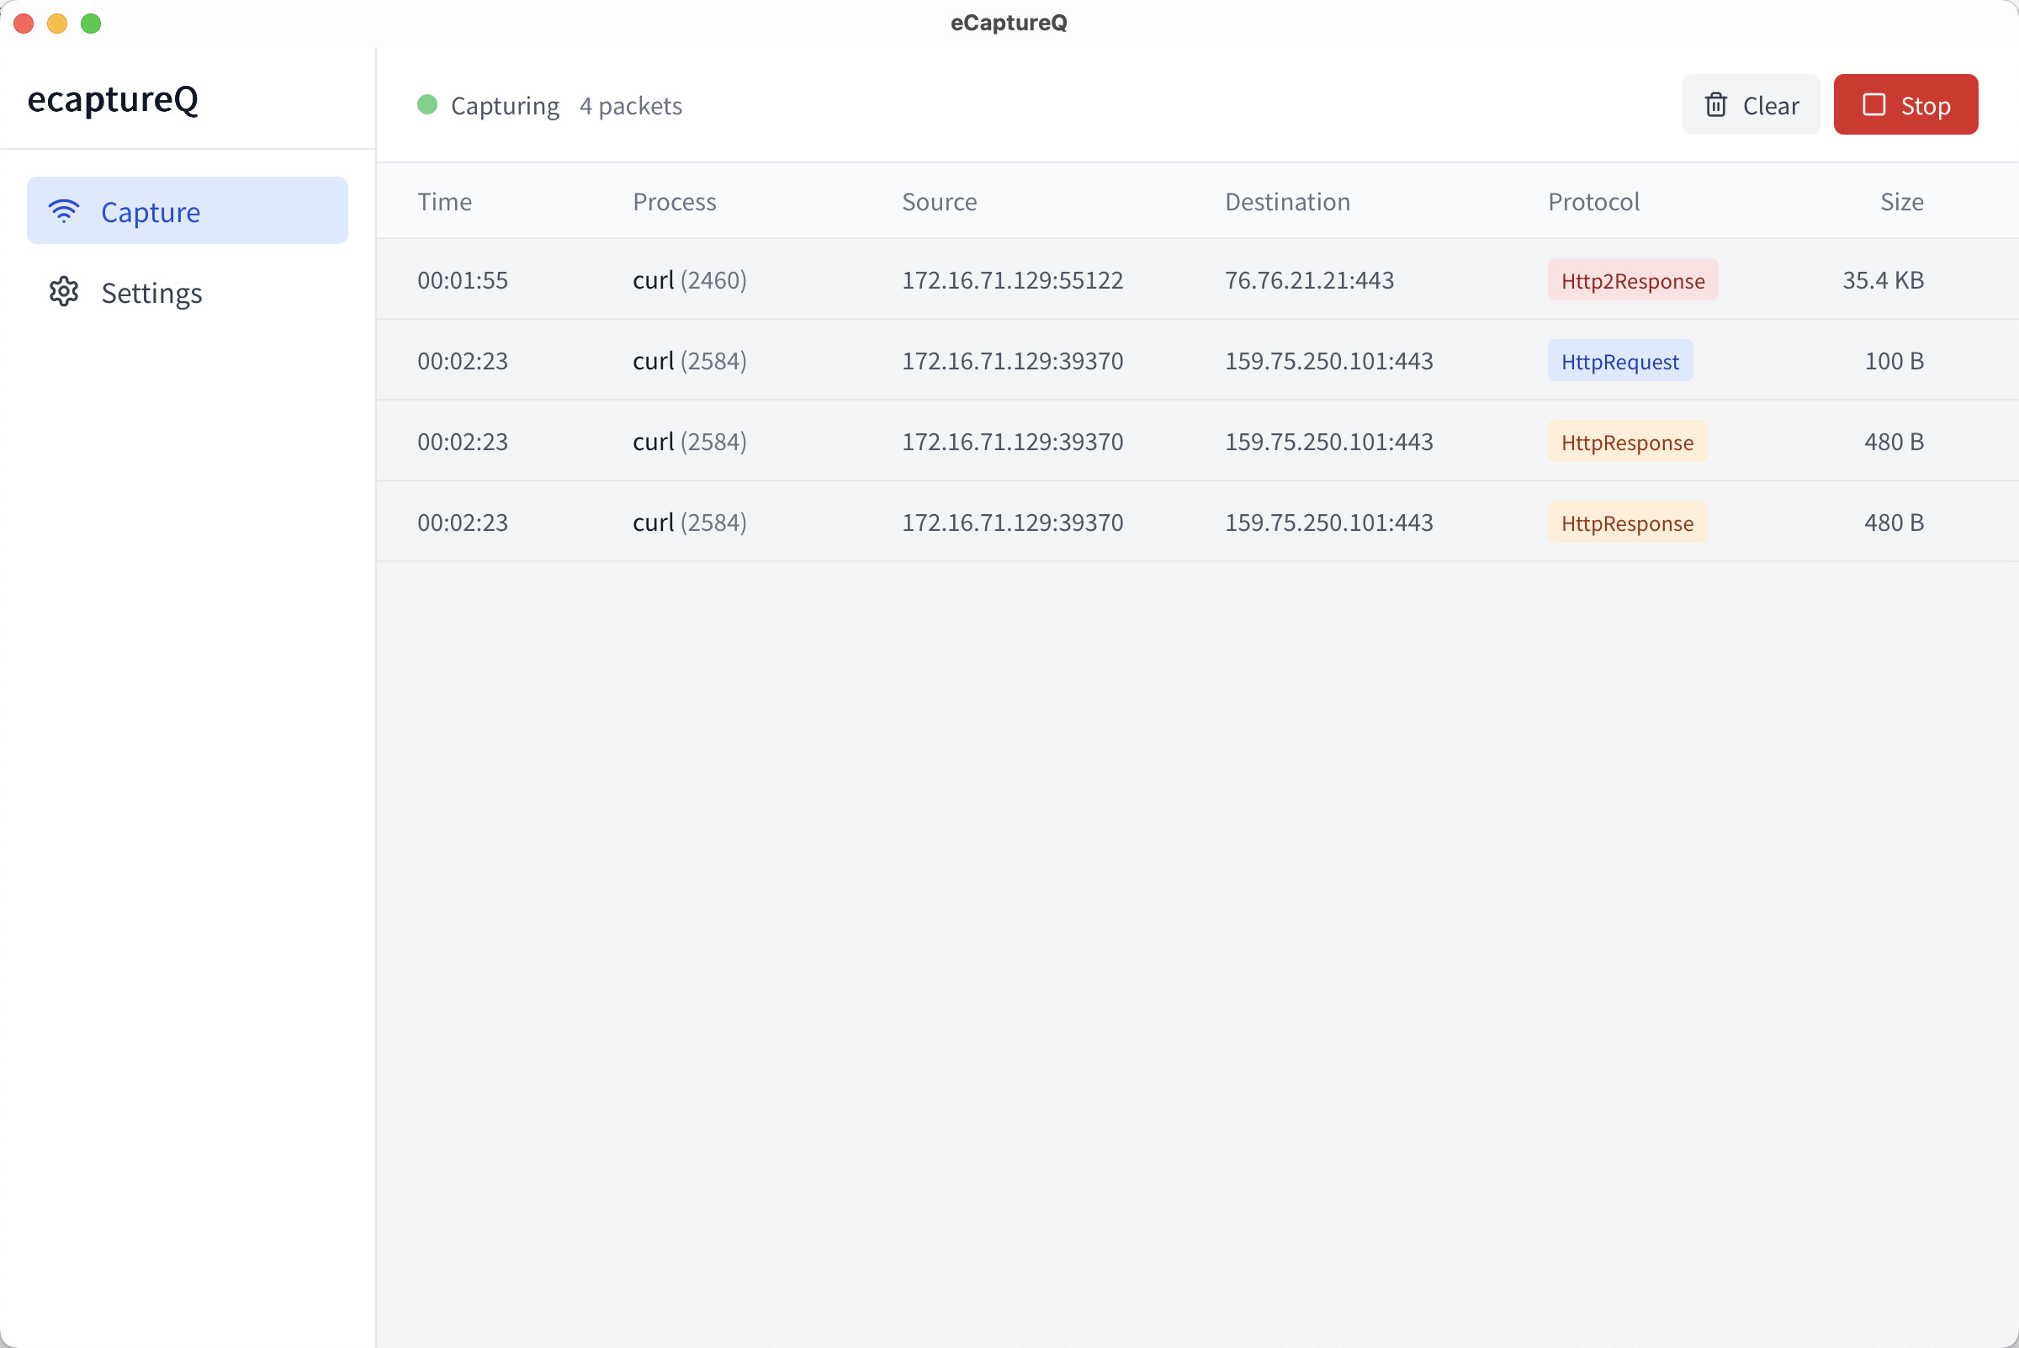Click the Protocol column header
Screen dimensions: 2019x1348
point(1592,202)
